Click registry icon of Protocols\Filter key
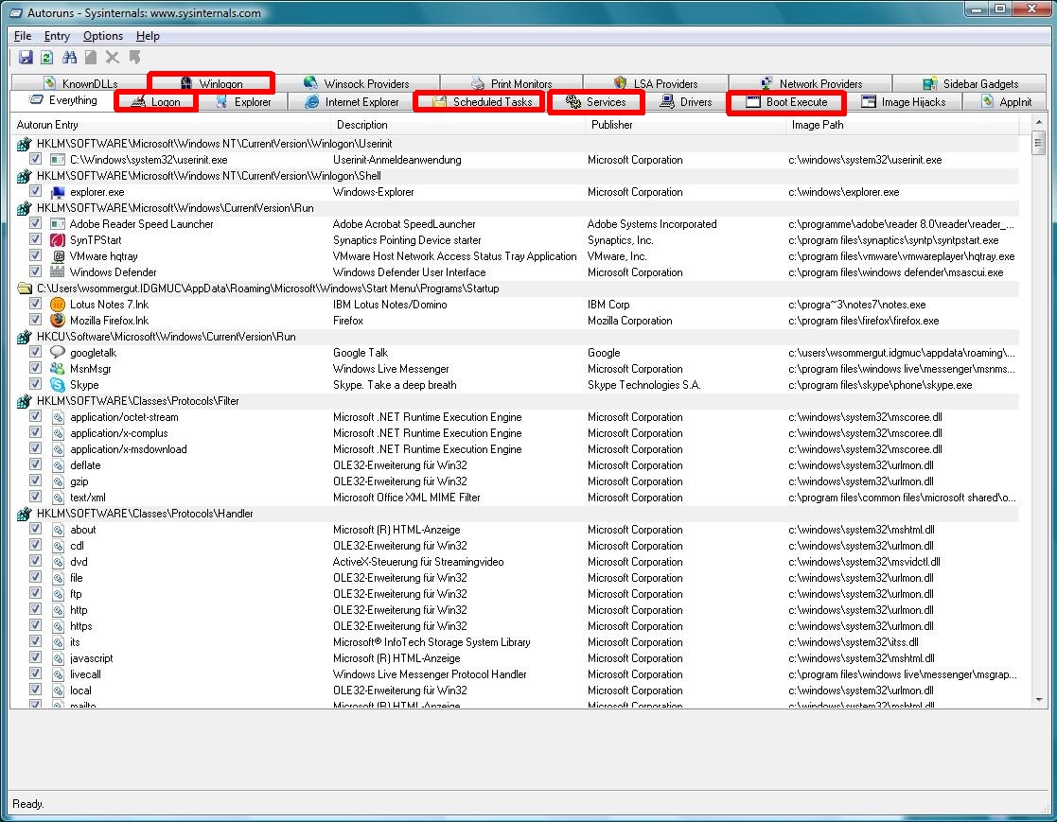The width and height of the screenshot is (1057, 822). [25, 401]
